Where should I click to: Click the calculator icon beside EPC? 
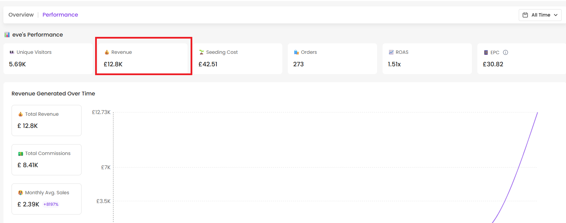pyautogui.click(x=486, y=52)
